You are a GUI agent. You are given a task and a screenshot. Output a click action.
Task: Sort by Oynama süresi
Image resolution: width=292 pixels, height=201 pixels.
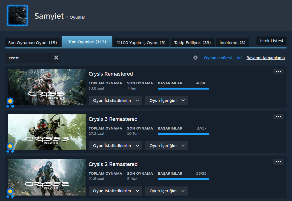[x=218, y=58]
